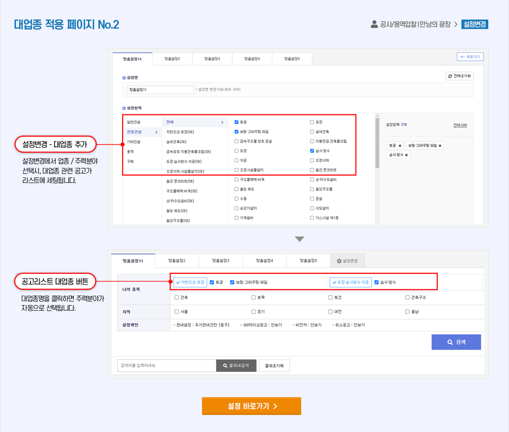The width and height of the screenshot is (509, 432).
Task: Click the orange 설정 바로가기 button
Action: coord(251,406)
